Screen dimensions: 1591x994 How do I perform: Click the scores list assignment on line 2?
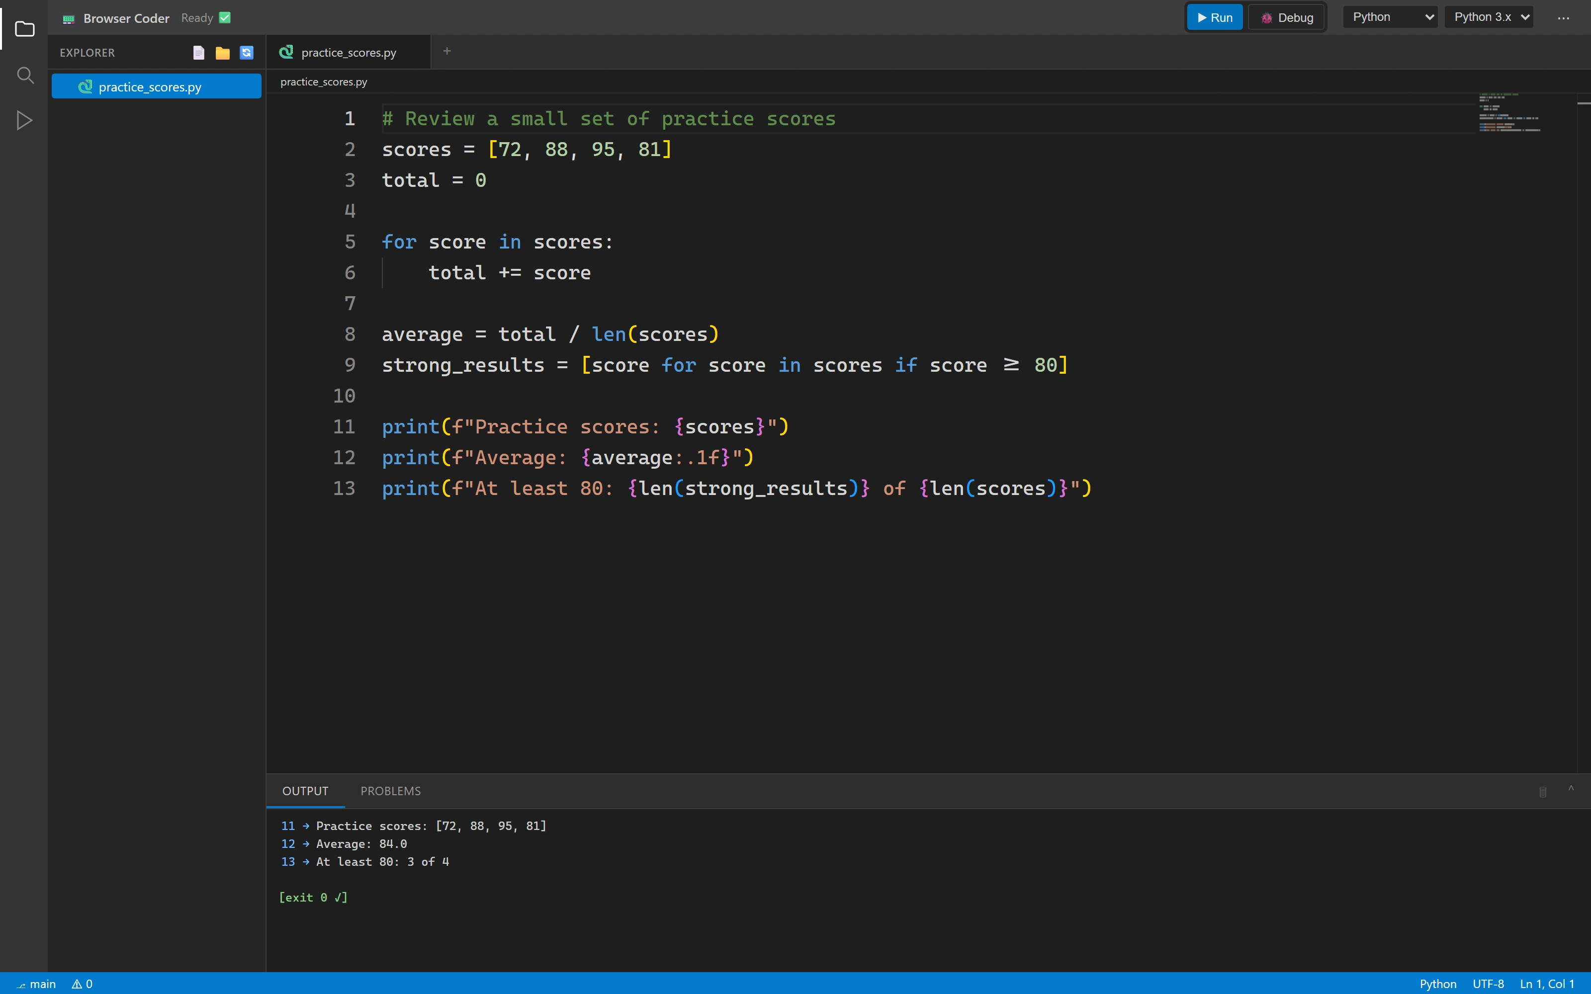pyautogui.click(x=527, y=150)
